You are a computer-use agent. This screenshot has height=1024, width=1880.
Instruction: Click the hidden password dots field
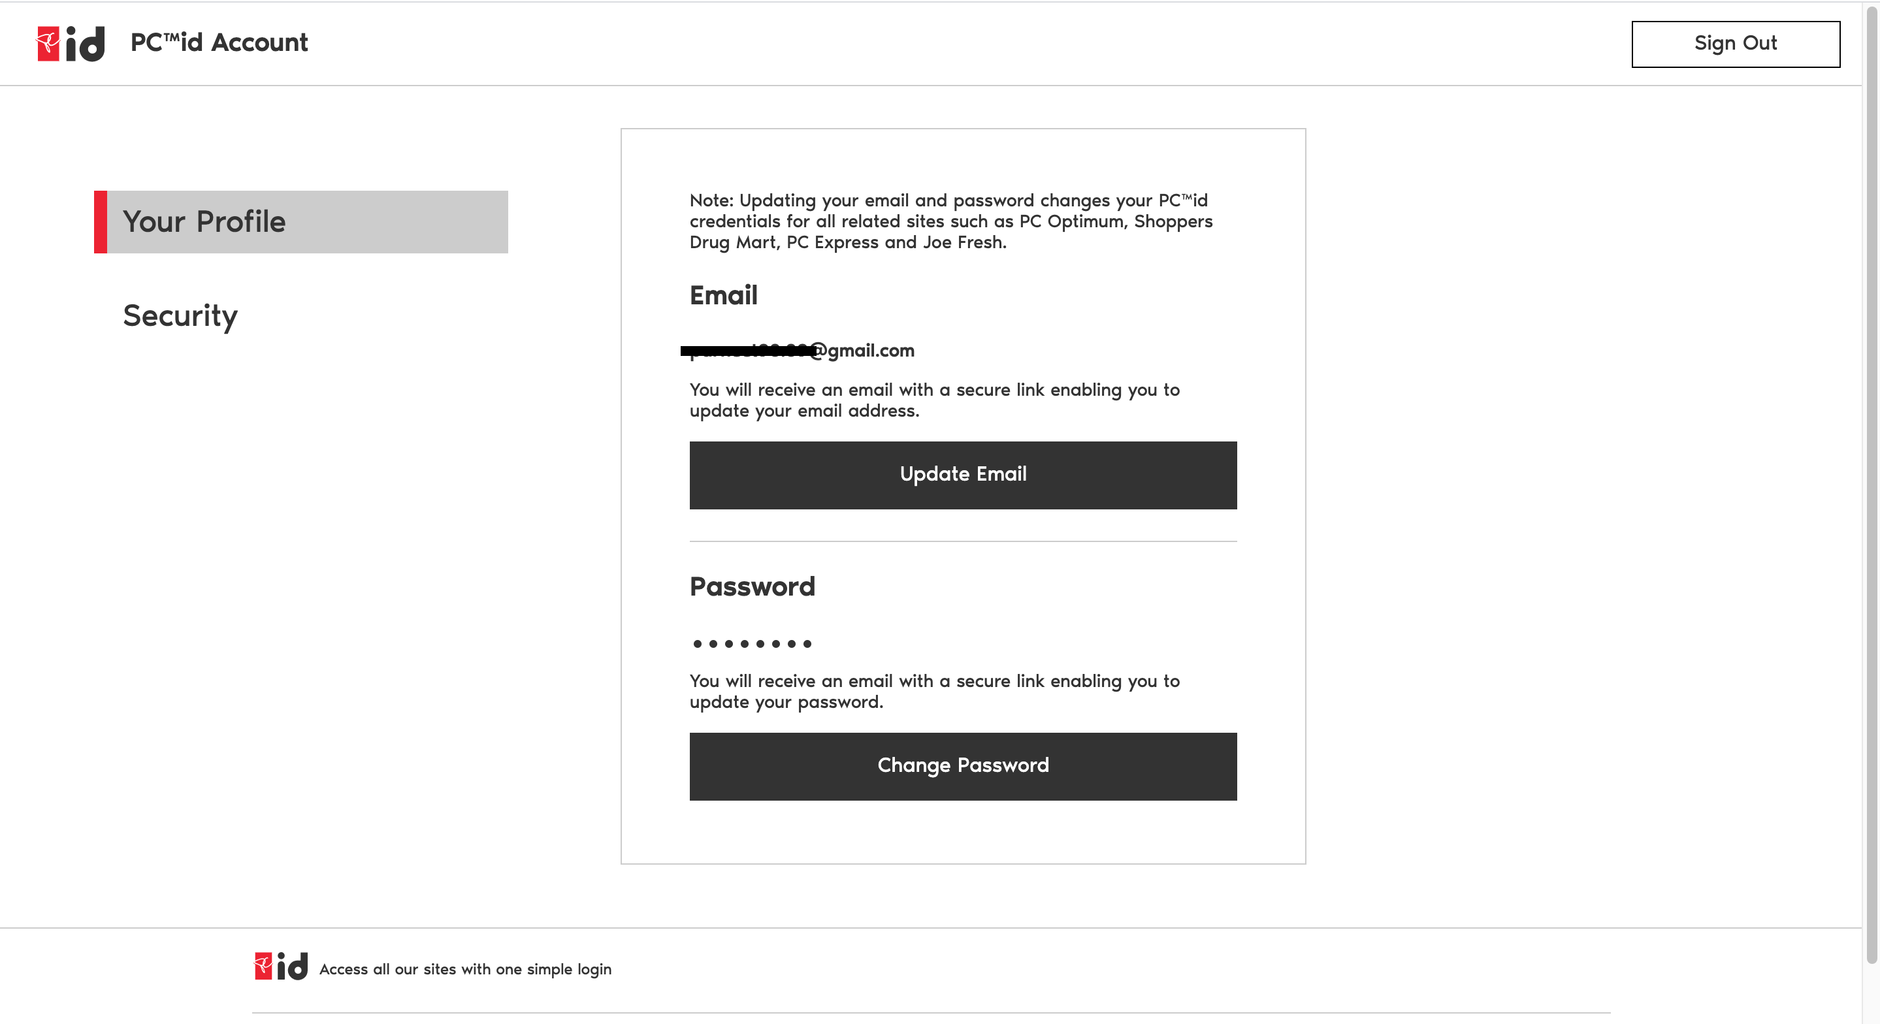[751, 643]
